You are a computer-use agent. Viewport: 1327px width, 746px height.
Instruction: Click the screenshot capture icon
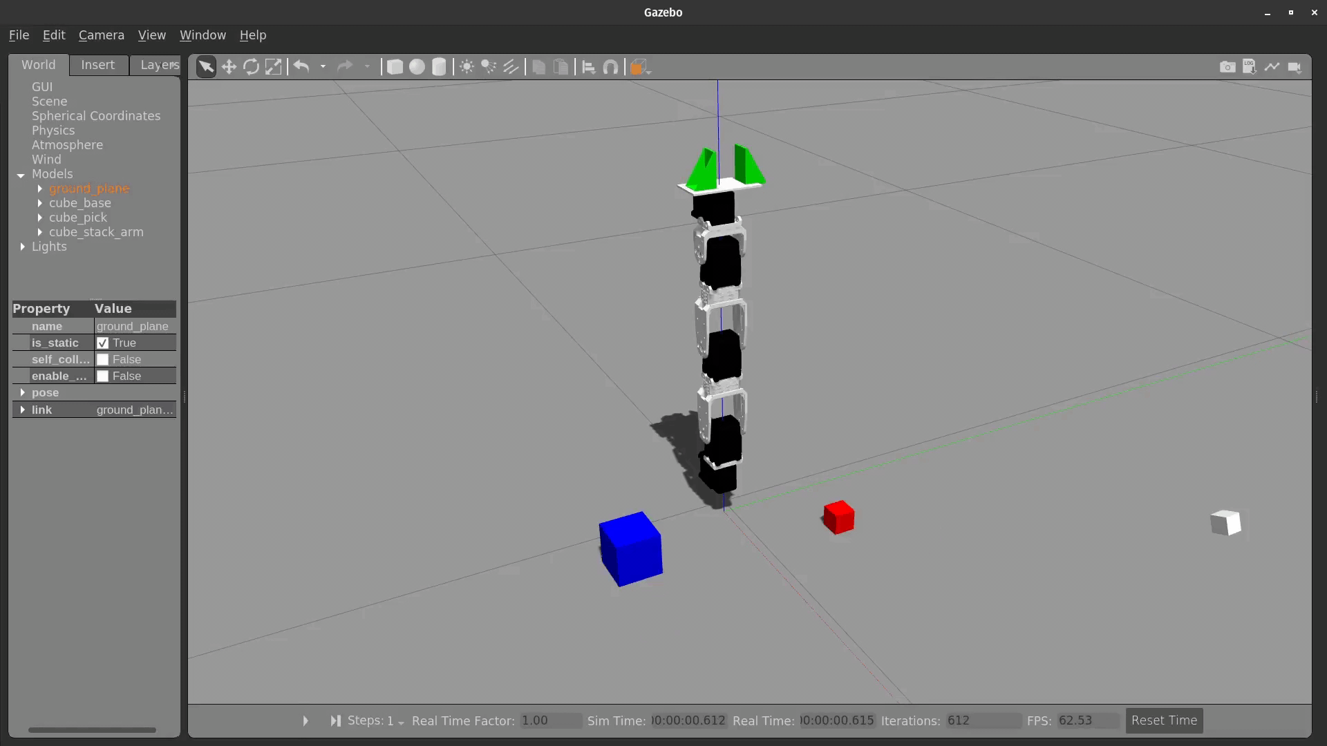[1227, 66]
